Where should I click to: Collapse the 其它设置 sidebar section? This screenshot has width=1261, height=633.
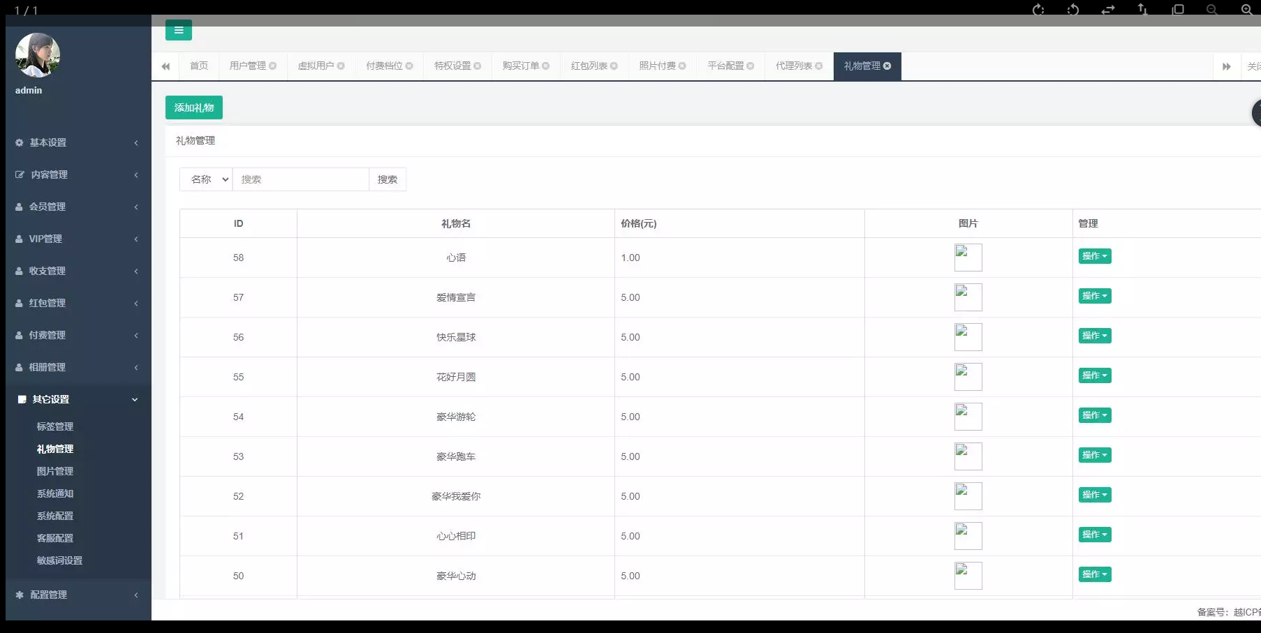click(77, 399)
